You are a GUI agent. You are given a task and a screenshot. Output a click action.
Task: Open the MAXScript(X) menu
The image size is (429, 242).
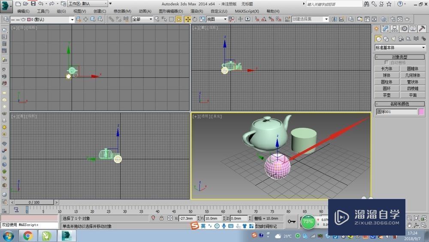(247, 11)
